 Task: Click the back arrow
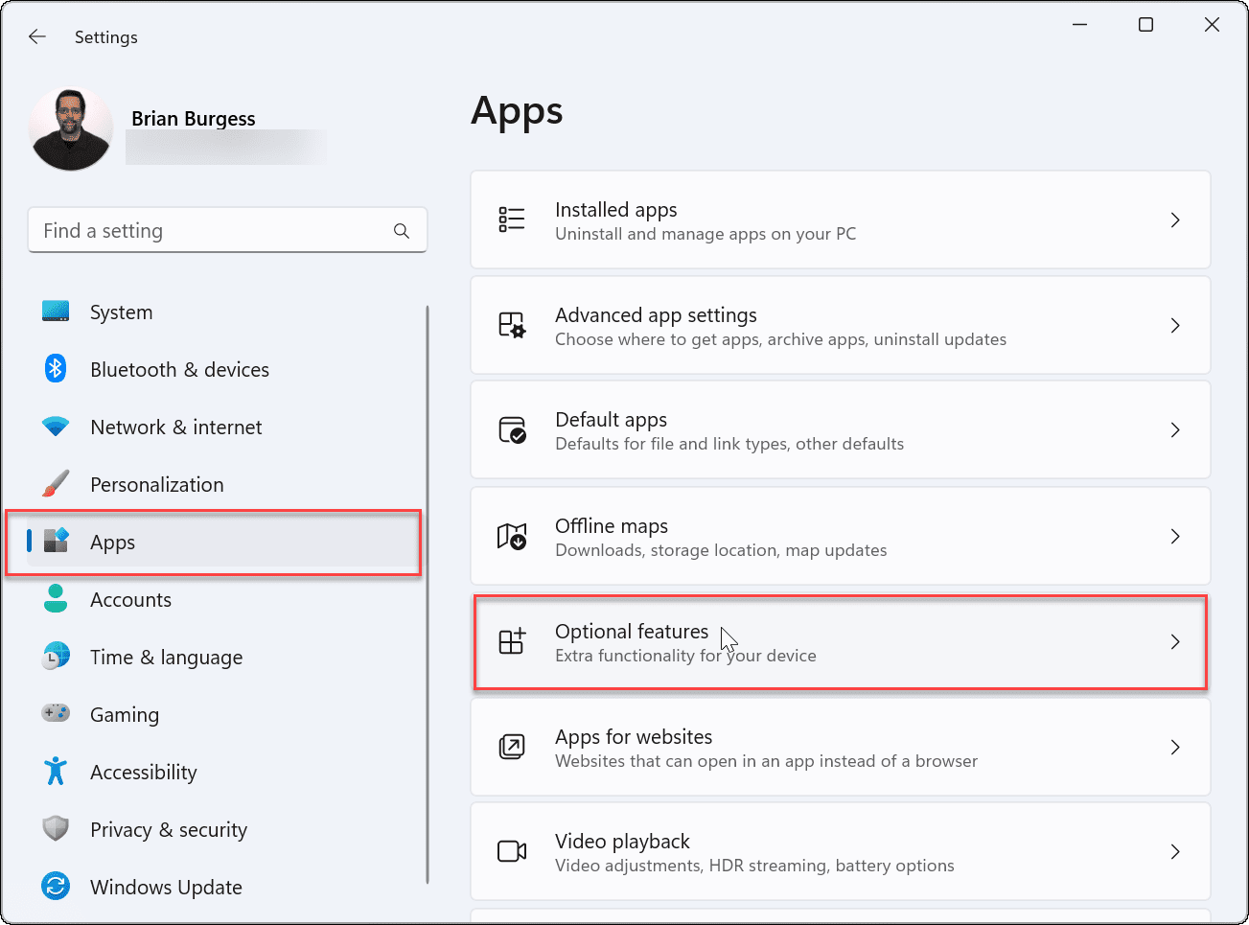[x=36, y=36]
